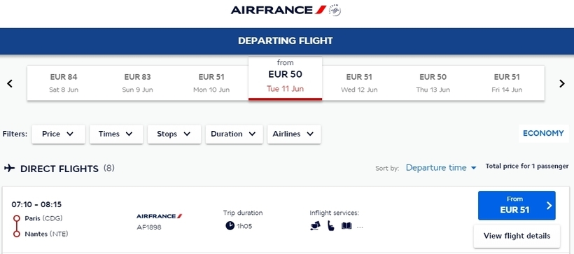Select Thu 13 Jun EUR 50 date tab
The height and width of the screenshot is (254, 574).
[x=433, y=83]
